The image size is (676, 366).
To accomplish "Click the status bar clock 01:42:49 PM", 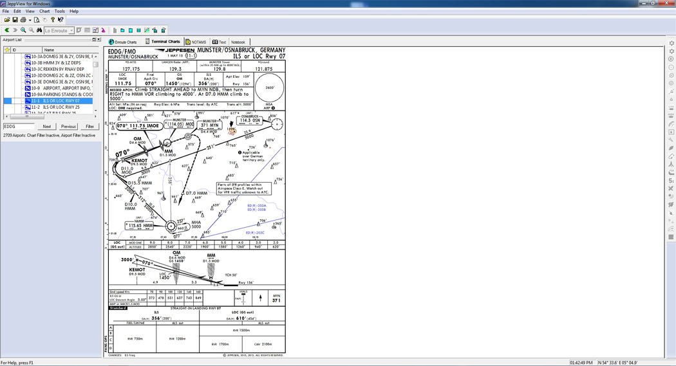I will (x=581, y=363).
